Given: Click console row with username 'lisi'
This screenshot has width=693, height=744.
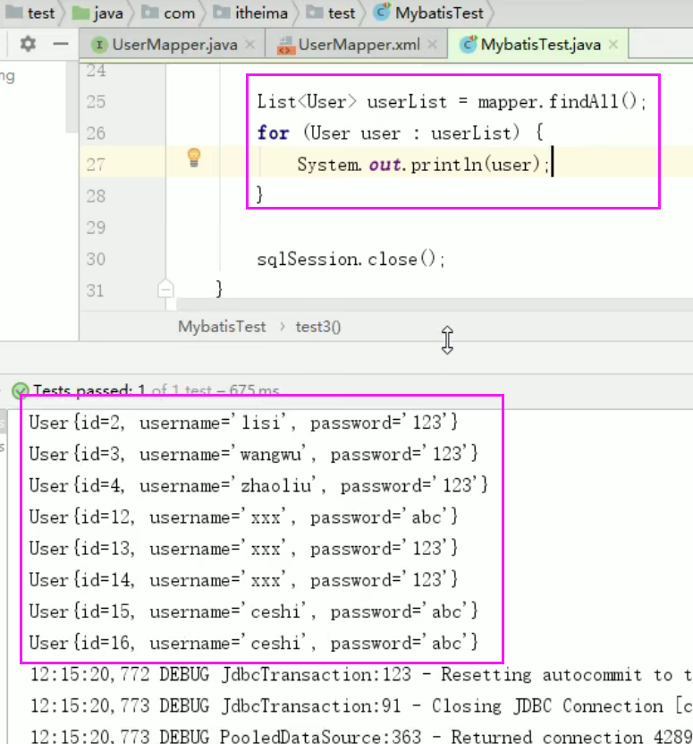Looking at the screenshot, I should pyautogui.click(x=243, y=423).
